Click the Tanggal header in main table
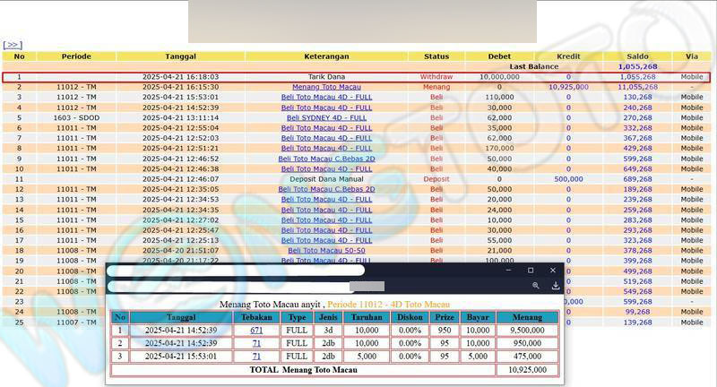Image resolution: width=717 pixels, height=387 pixels. 180,56
